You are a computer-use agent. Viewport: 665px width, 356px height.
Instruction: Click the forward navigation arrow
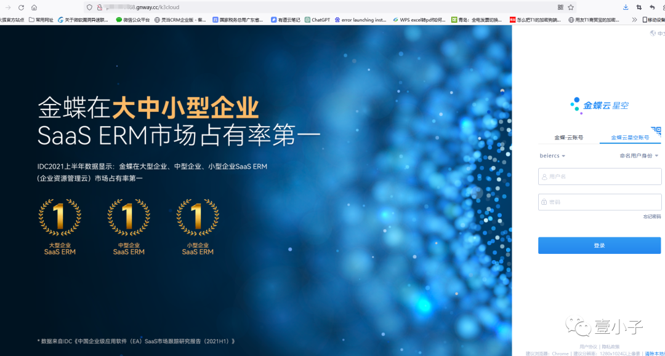coord(8,7)
